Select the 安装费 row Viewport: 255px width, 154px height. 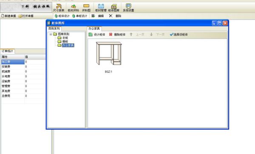(x=23, y=66)
